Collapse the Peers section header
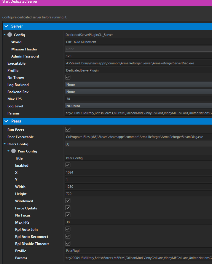Image resolution: width=212 pixels, height=264 pixels. point(6,121)
